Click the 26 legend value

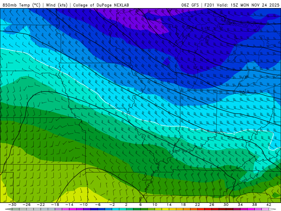click(212, 205)
